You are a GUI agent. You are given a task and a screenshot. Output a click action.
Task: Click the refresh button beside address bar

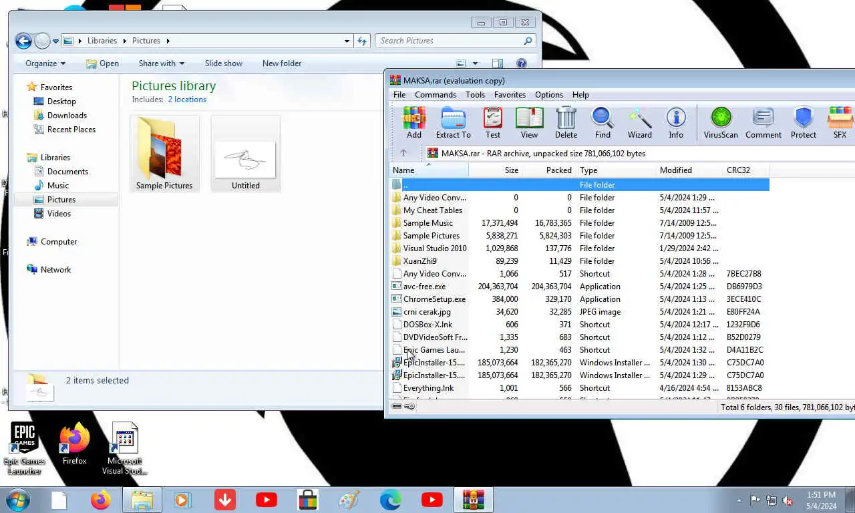tap(362, 41)
